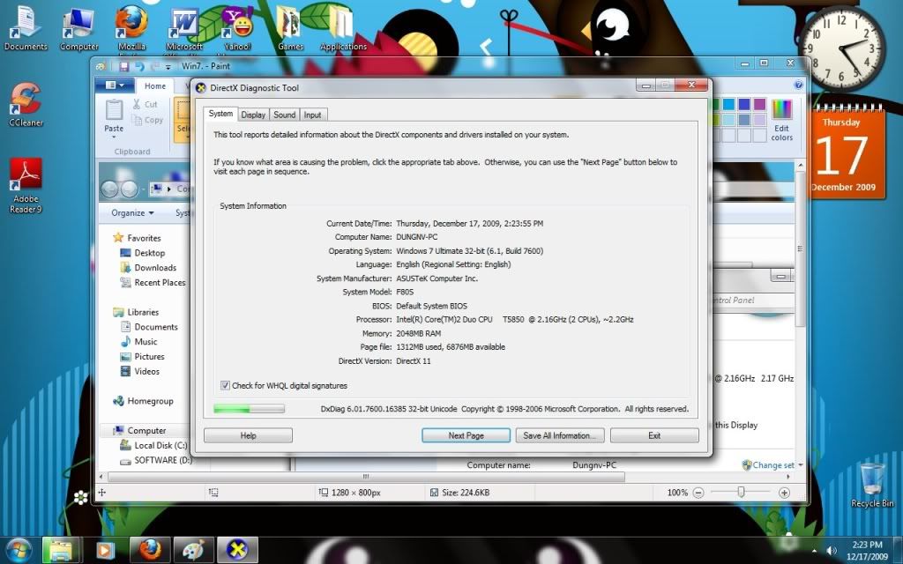Click the Paint zoom slider handle
903x564 pixels.
click(741, 492)
